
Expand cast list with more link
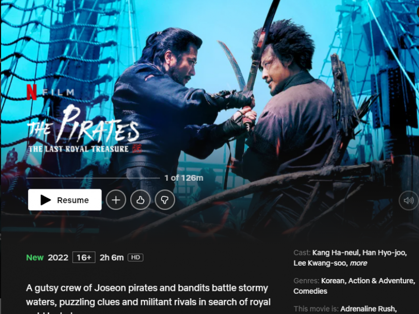[358, 263]
